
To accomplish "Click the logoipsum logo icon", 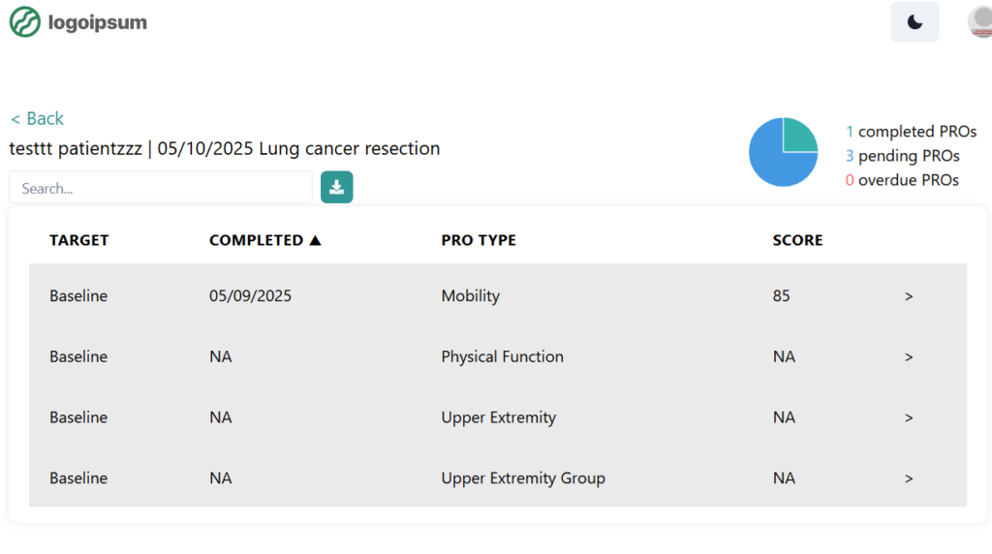I will (25, 22).
